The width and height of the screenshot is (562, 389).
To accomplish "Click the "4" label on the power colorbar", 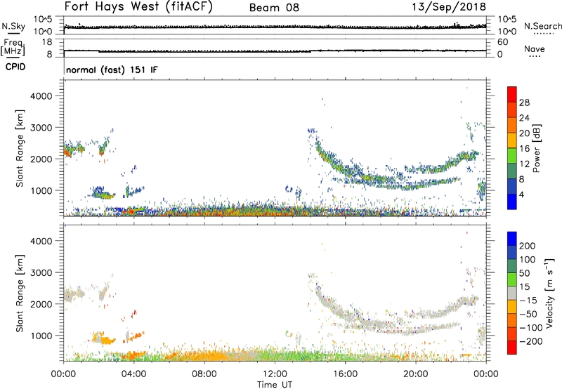I will pyautogui.click(x=521, y=194).
